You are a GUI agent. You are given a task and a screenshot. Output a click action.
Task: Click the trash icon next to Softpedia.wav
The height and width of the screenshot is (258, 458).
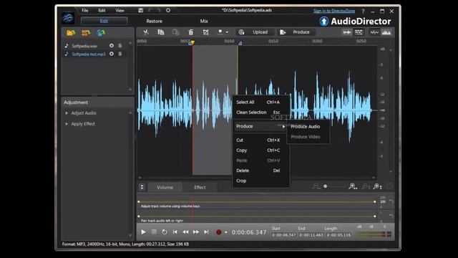tap(120, 46)
